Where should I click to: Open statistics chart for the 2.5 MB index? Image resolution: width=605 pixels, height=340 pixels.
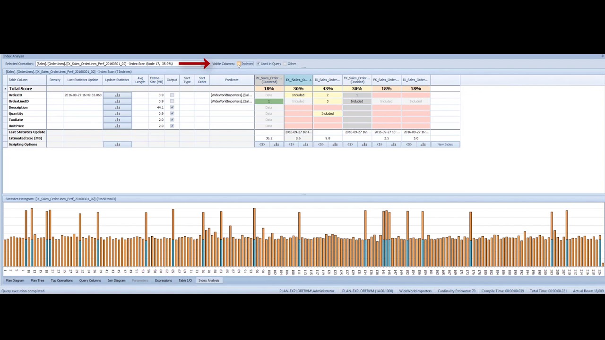pos(394,144)
